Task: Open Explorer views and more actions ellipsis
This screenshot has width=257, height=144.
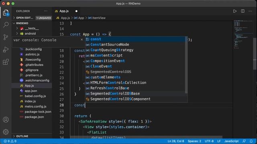Action: point(46,11)
